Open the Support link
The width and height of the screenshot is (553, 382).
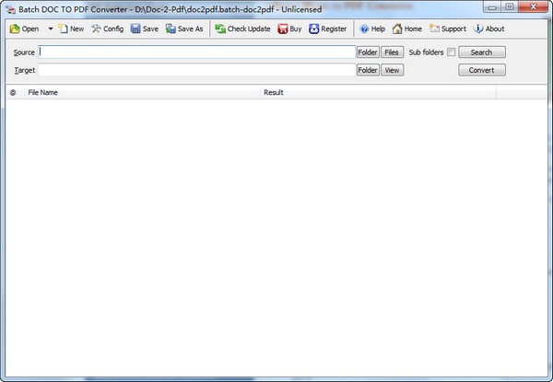(448, 29)
